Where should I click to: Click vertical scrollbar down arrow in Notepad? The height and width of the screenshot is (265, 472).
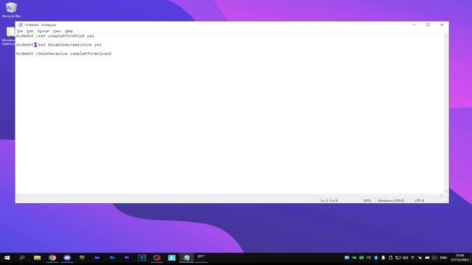tap(446, 191)
